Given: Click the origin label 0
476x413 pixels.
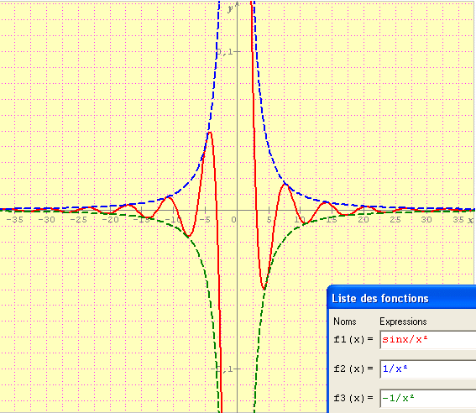Looking at the screenshot, I should pyautogui.click(x=233, y=219).
